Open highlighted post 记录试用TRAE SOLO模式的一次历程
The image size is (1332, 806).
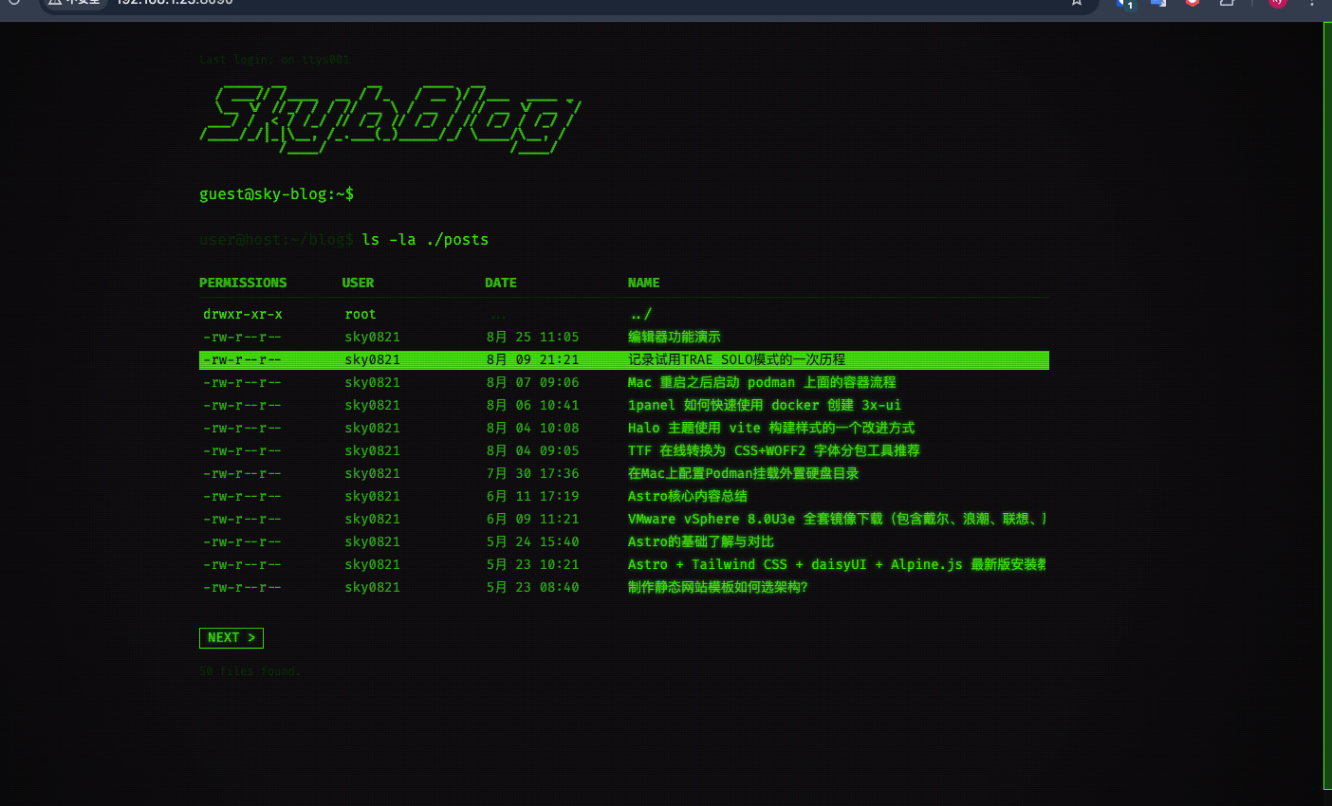pyautogui.click(x=736, y=359)
